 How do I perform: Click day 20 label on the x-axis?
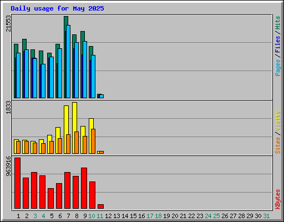[175, 216]
